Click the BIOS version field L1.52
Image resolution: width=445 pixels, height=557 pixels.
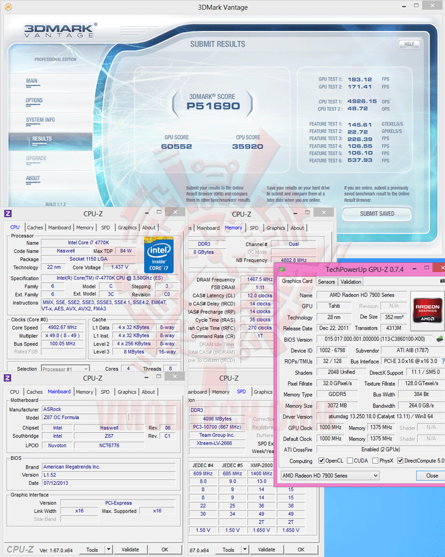pyautogui.click(x=109, y=475)
